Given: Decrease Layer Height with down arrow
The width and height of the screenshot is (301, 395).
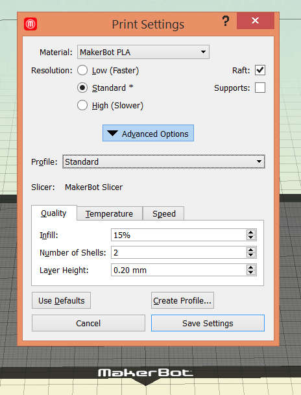Looking at the screenshot, I should coord(250,272).
